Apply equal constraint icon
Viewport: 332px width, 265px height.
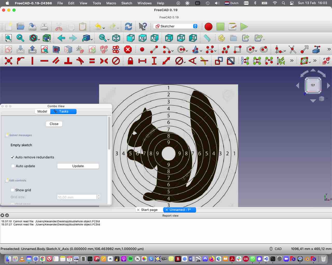pyautogui.click(x=92, y=61)
